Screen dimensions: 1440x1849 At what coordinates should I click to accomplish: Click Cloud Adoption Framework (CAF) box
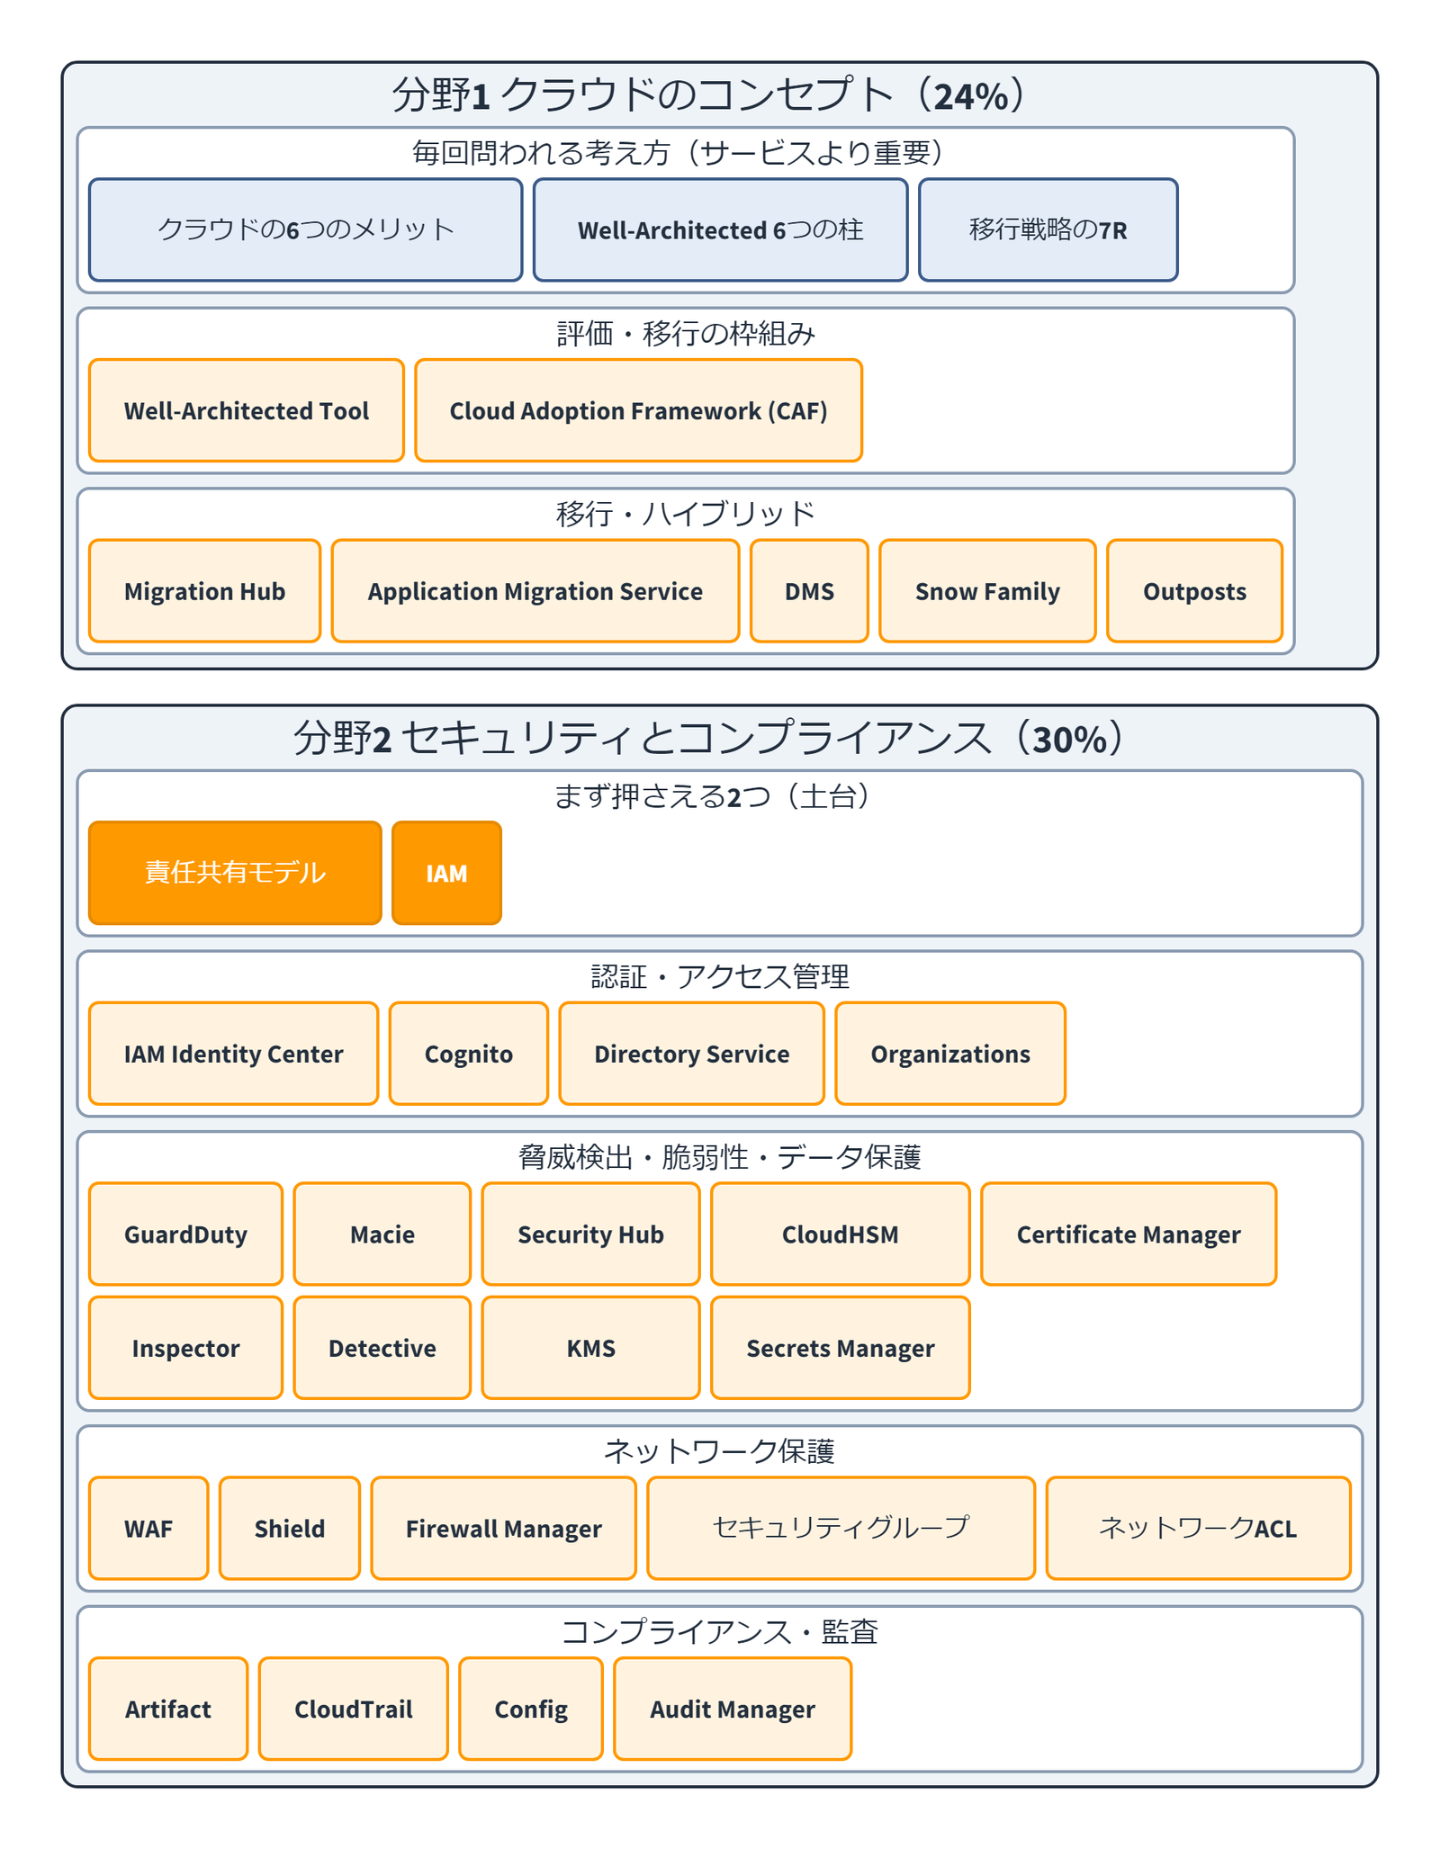coord(638,410)
